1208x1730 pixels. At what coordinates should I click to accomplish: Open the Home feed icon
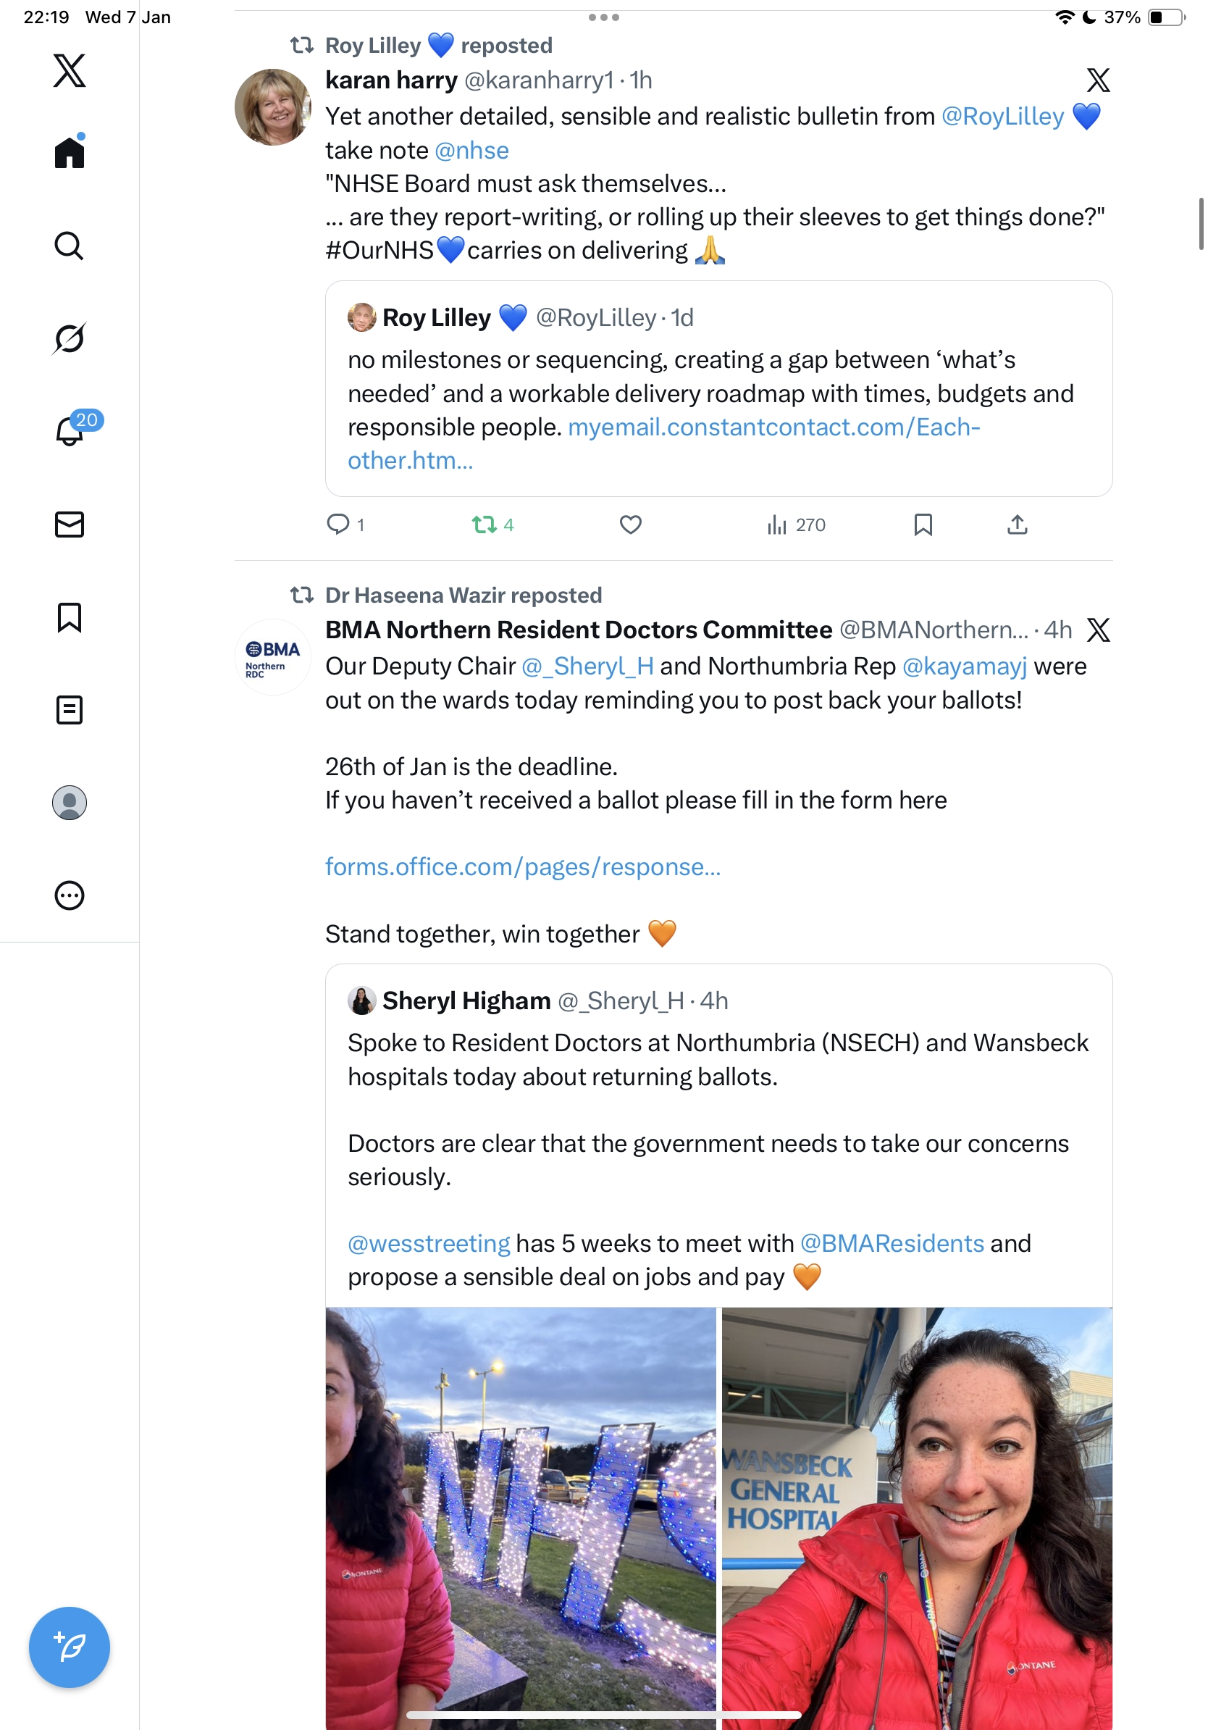click(x=70, y=153)
